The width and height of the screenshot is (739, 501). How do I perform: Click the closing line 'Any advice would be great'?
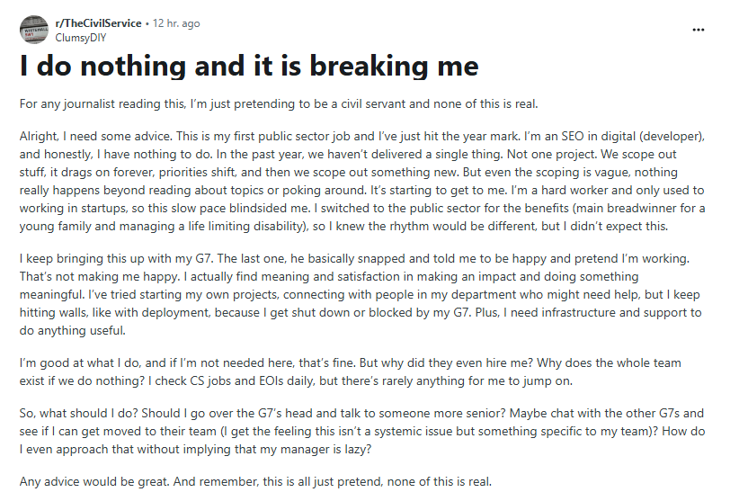tap(255, 482)
